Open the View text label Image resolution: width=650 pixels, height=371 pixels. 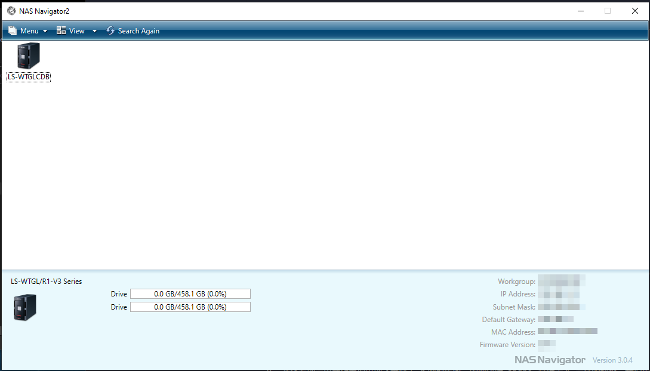pyautogui.click(x=77, y=31)
